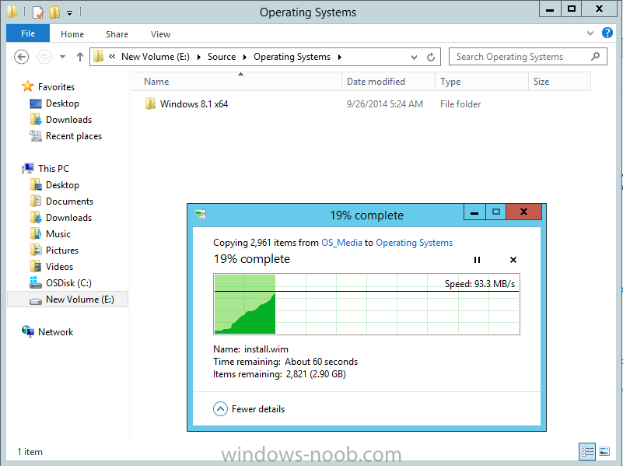Screen dimensions: 623x466
Task: Open the Share ribbon tab
Action: 117,34
